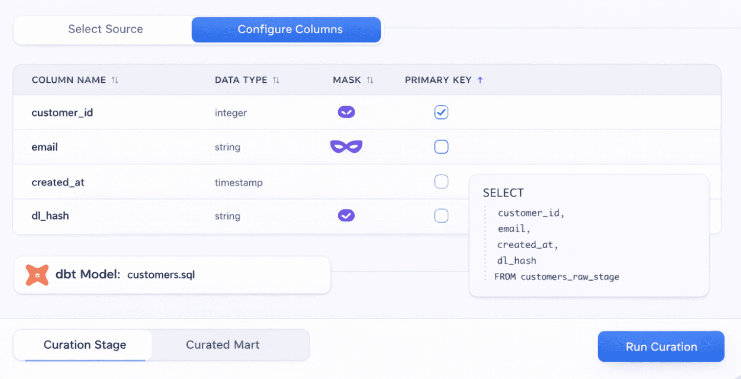Check the primary key box for created_at
The width and height of the screenshot is (741, 379).
(x=441, y=181)
